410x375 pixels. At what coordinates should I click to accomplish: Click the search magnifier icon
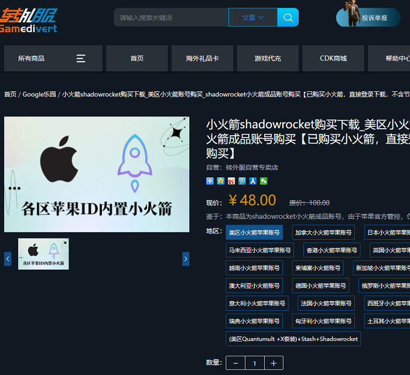point(288,18)
